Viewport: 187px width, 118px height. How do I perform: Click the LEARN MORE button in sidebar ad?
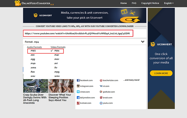point(161,73)
